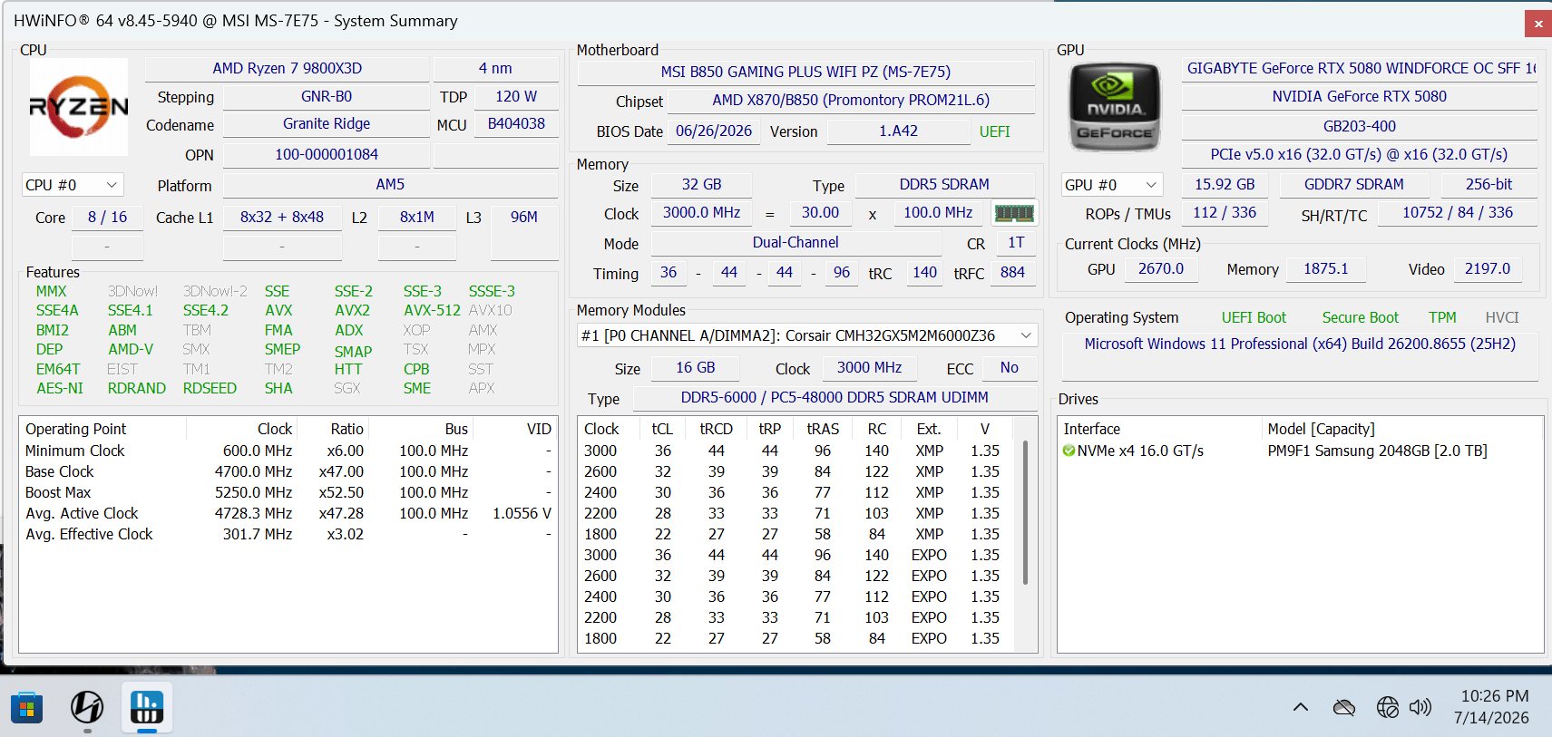
Task: Click the PCIe v5.0 x16 link field
Action: click(1359, 155)
